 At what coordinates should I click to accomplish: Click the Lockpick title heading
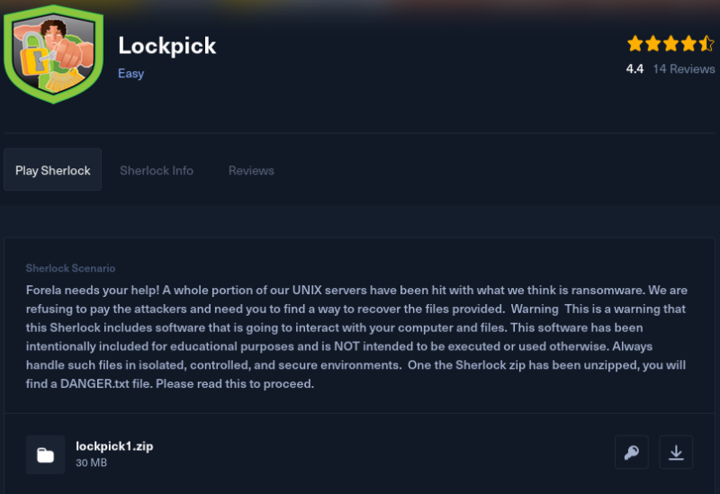(x=167, y=45)
